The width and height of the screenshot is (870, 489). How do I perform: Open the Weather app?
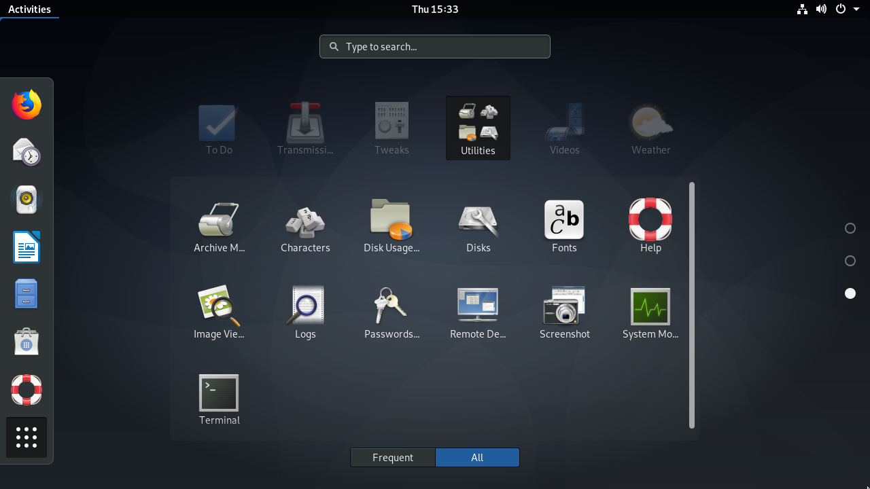650,129
